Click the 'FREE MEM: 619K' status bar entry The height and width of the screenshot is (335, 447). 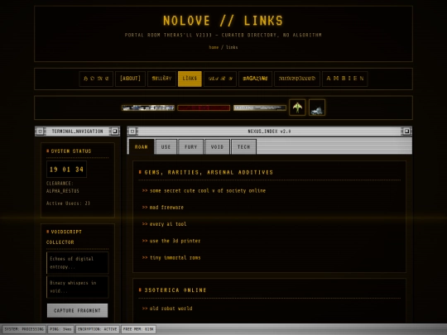(138, 329)
